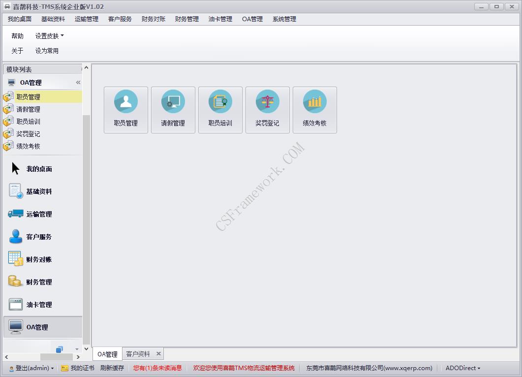This screenshot has width=522, height=377.
Task: Open 奖罚登记 via its scales icon
Action: click(x=267, y=109)
